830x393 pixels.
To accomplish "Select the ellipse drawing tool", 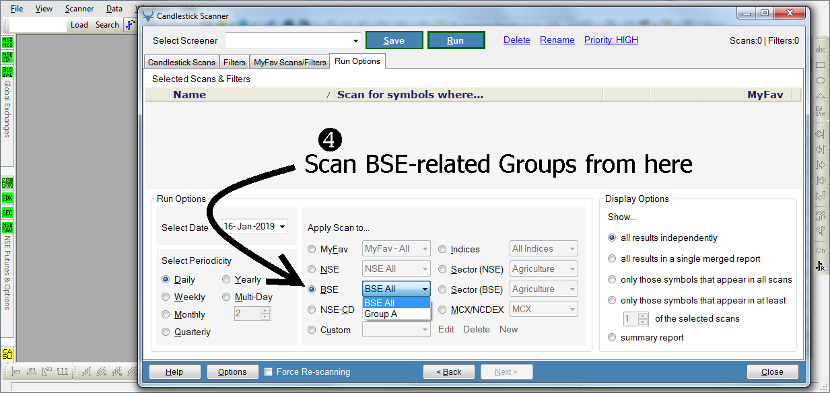I will pos(821,81).
